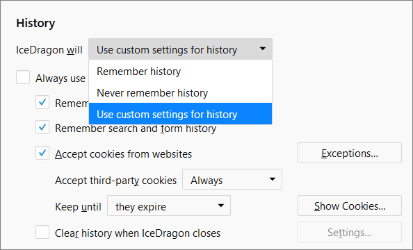413x250 pixels.
Task: Disable the 'Accept cookies from websites' checkbox
Action: click(42, 153)
